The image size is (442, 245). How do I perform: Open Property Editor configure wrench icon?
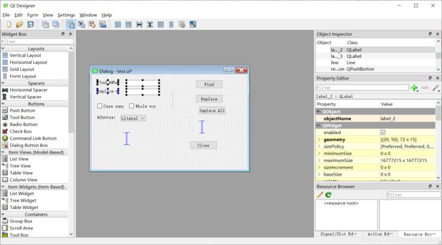tap(436, 88)
